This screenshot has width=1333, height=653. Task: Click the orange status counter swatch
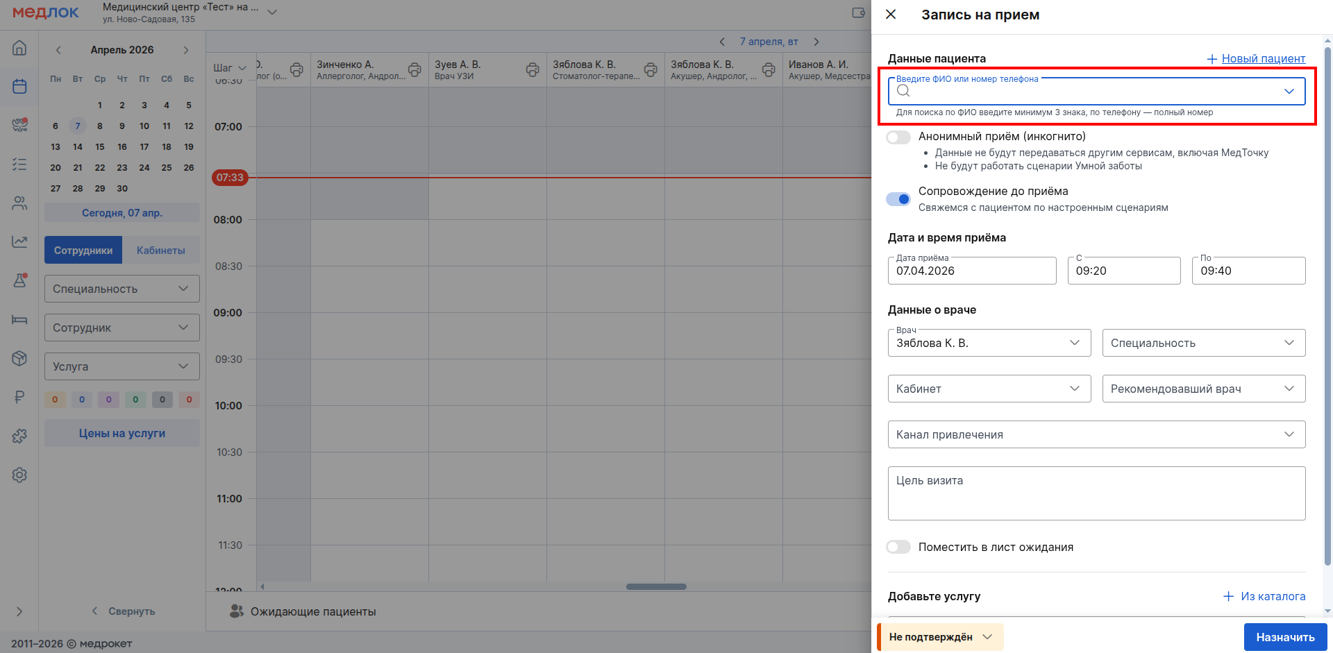55,400
